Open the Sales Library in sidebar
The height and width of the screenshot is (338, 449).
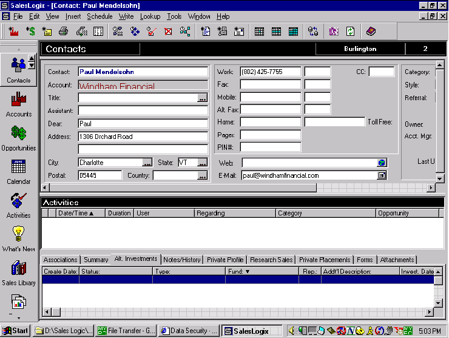pyautogui.click(x=19, y=273)
